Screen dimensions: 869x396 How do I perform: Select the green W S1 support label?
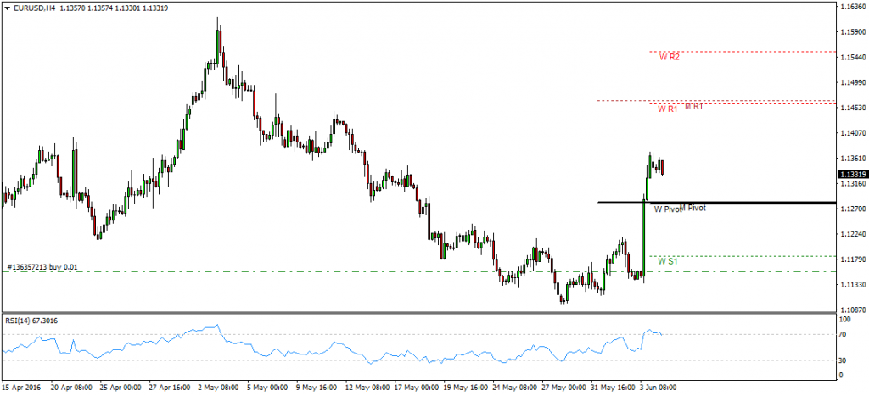(668, 261)
